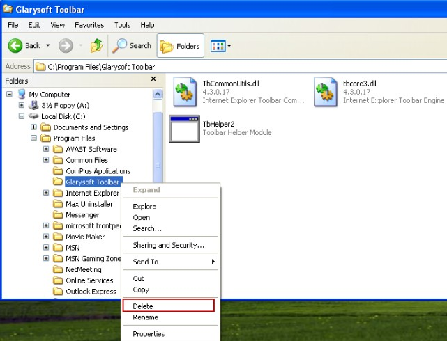Screen dimensions: 447x341
Task: Expand Documents and Settings node
Action: (x=33, y=127)
